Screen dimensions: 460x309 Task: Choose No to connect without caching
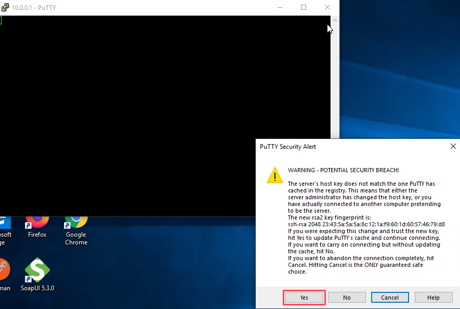pos(347,298)
